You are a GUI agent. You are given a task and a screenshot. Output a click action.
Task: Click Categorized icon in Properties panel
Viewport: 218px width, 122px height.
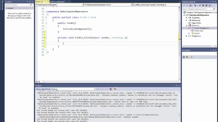[184, 57]
